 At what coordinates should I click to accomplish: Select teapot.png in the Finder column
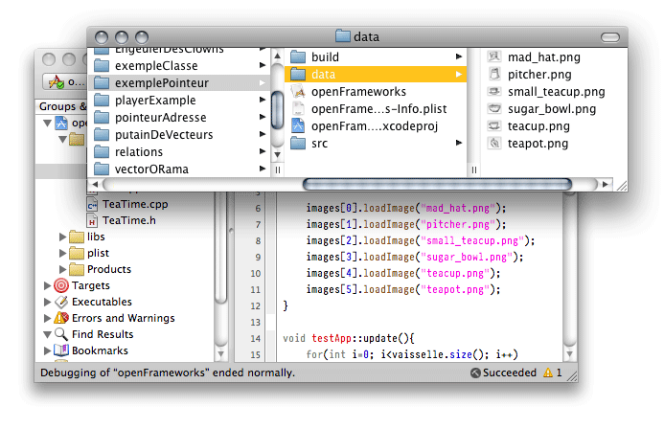[538, 144]
